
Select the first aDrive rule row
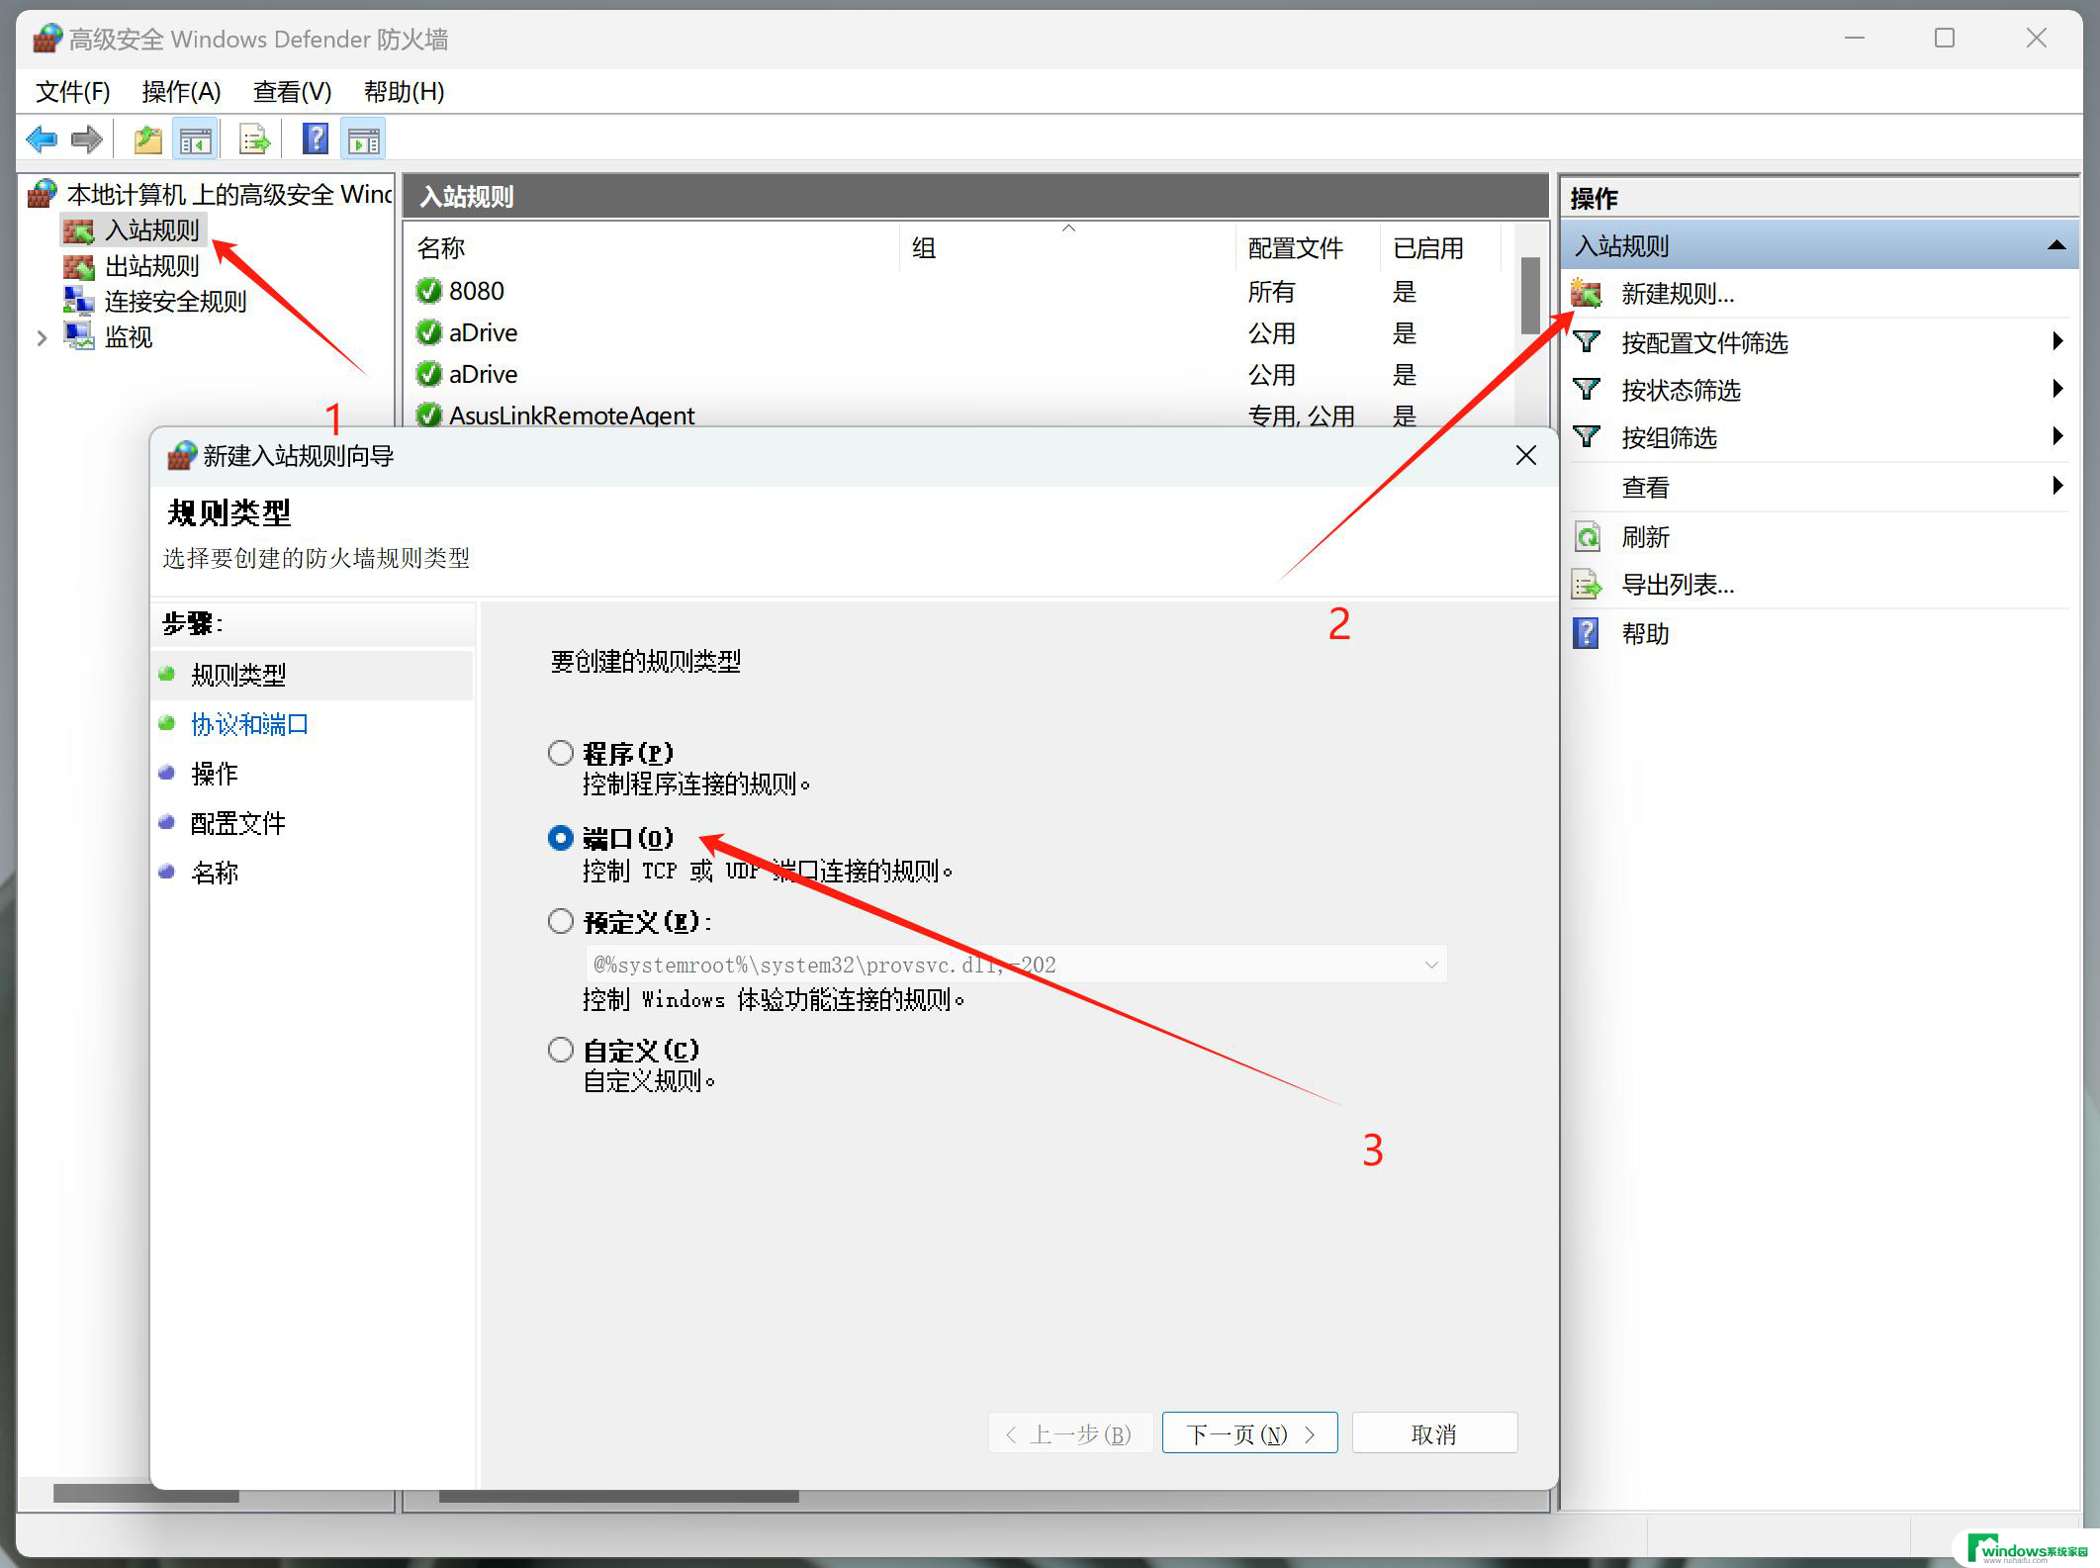coord(959,332)
